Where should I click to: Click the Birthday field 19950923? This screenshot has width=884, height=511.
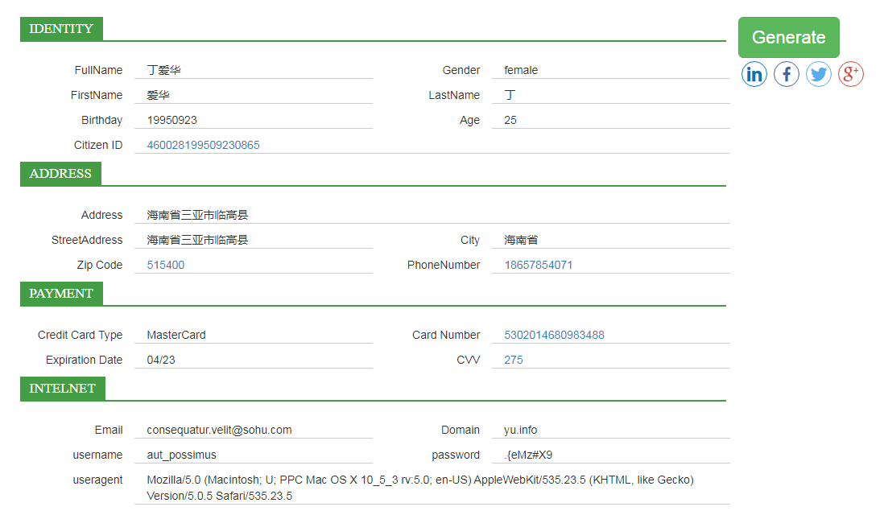(x=171, y=121)
